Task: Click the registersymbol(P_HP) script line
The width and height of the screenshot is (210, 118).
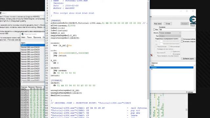Action: coord(64,36)
